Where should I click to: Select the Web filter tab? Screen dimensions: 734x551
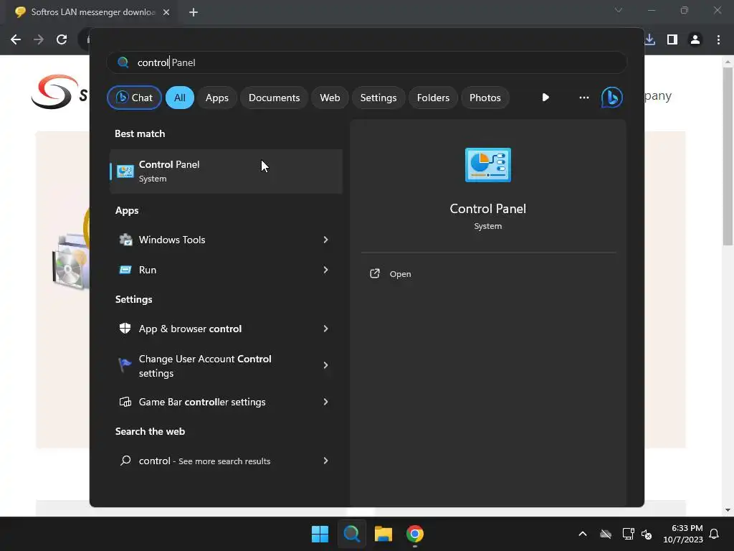pos(330,98)
